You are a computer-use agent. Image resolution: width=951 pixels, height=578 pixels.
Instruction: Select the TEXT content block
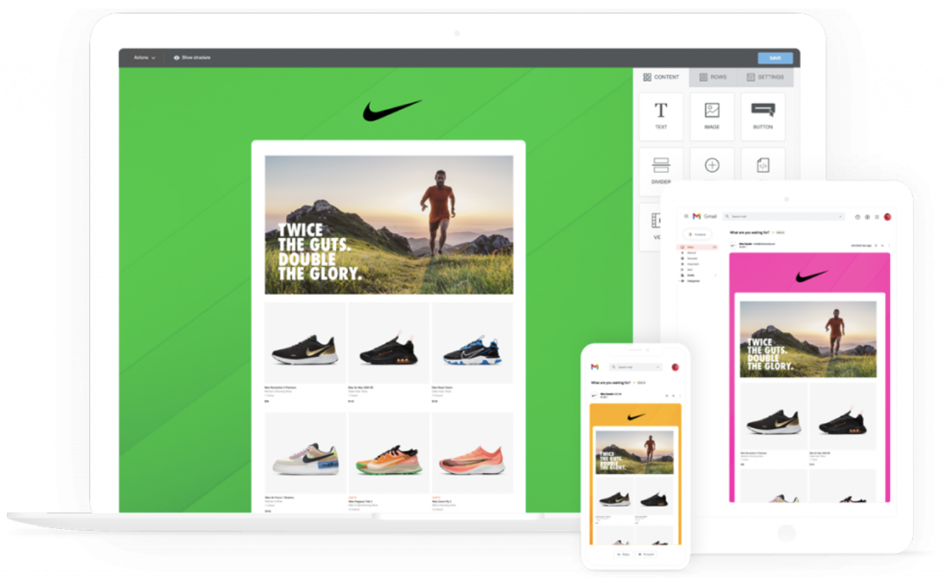tap(661, 116)
